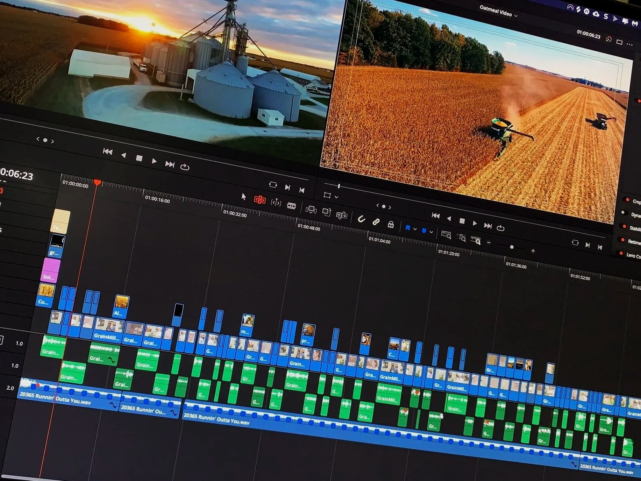This screenshot has width=641, height=481.
Task: Play forward in the source viewer
Action: pyautogui.click(x=154, y=161)
